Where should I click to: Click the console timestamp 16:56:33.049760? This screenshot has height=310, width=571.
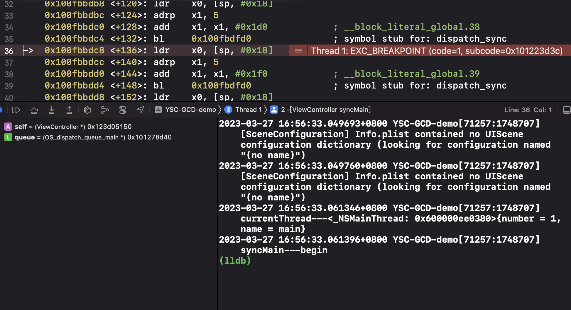pos(333,166)
